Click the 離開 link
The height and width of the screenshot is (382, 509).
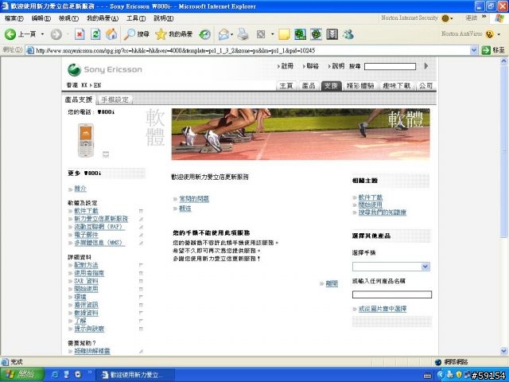click(x=332, y=283)
